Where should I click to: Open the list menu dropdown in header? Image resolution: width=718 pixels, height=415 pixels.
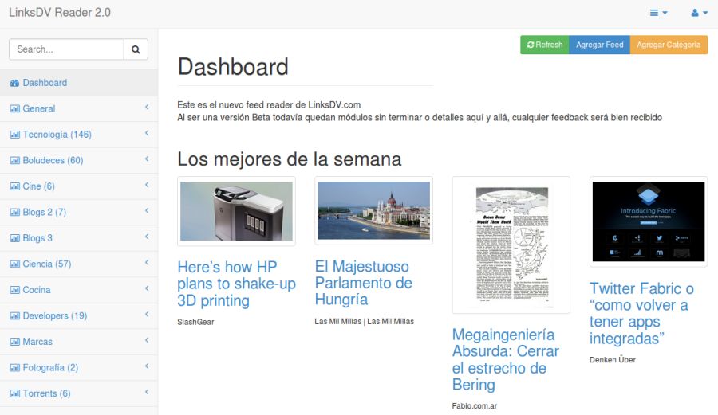(658, 13)
